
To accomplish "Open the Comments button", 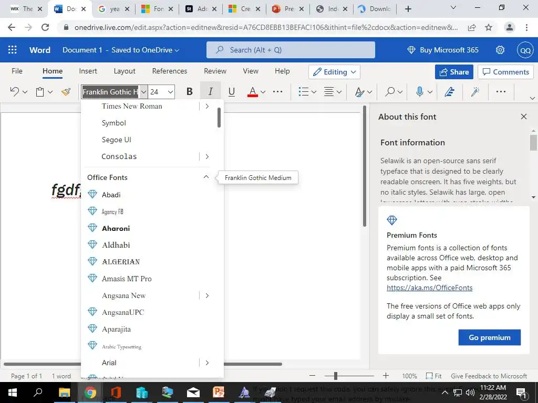I will (505, 72).
